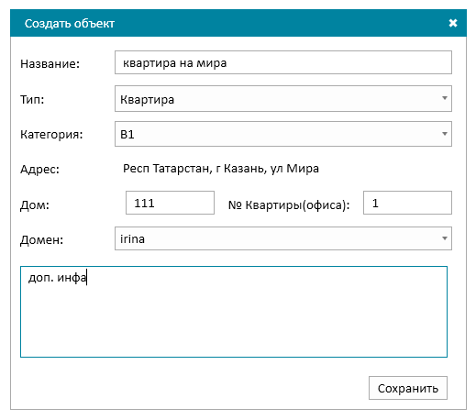Click the Создать объект title bar
Viewport: 476px width, 420px height.
pyautogui.click(x=238, y=23)
